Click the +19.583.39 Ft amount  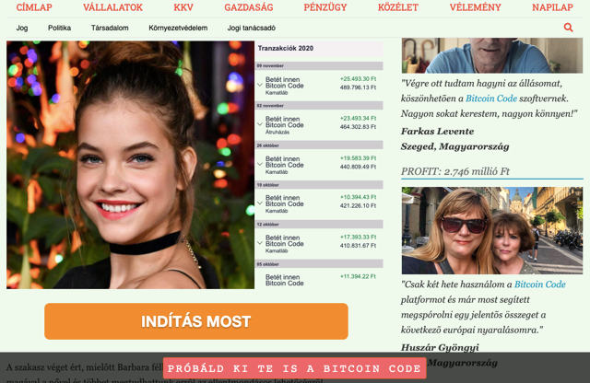click(x=358, y=158)
